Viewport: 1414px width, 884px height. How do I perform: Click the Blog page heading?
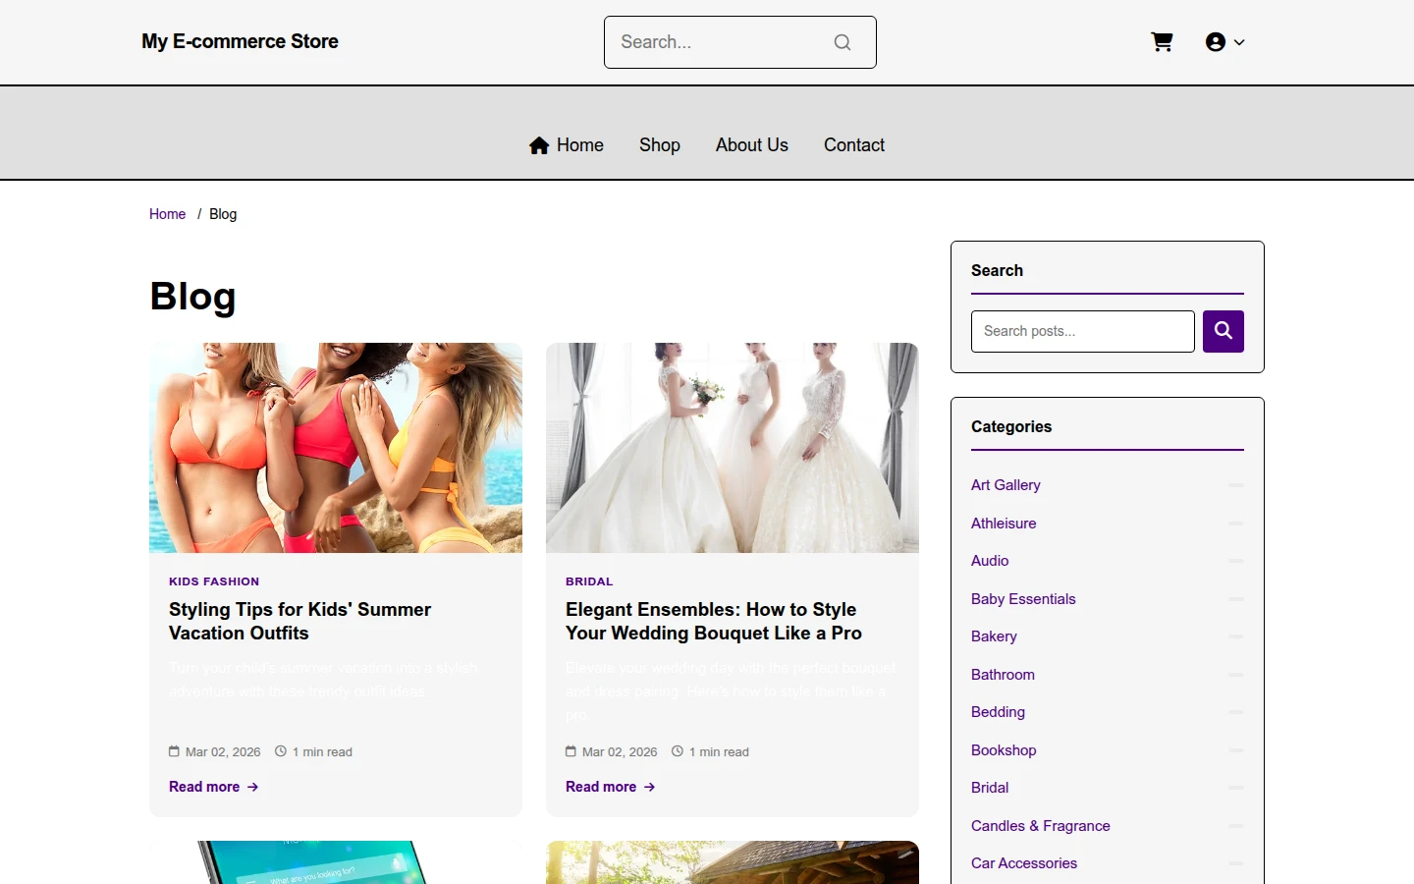point(192,296)
